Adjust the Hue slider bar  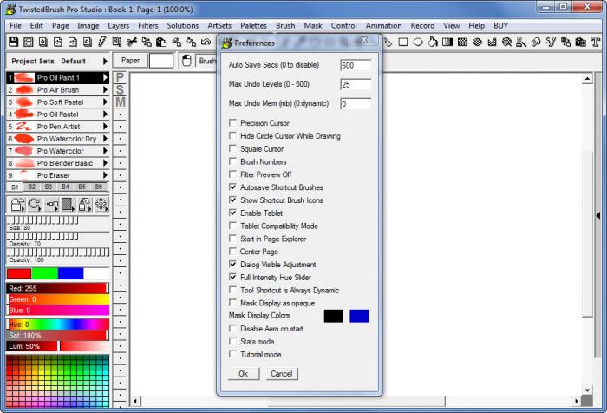point(58,324)
